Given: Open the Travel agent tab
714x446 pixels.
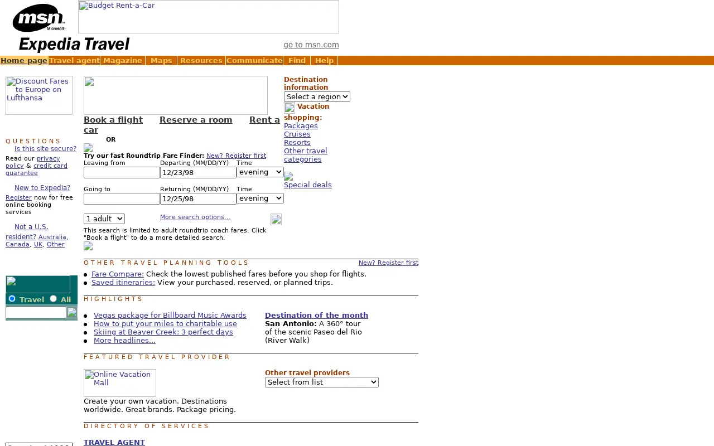Looking at the screenshot, I should (x=74, y=61).
